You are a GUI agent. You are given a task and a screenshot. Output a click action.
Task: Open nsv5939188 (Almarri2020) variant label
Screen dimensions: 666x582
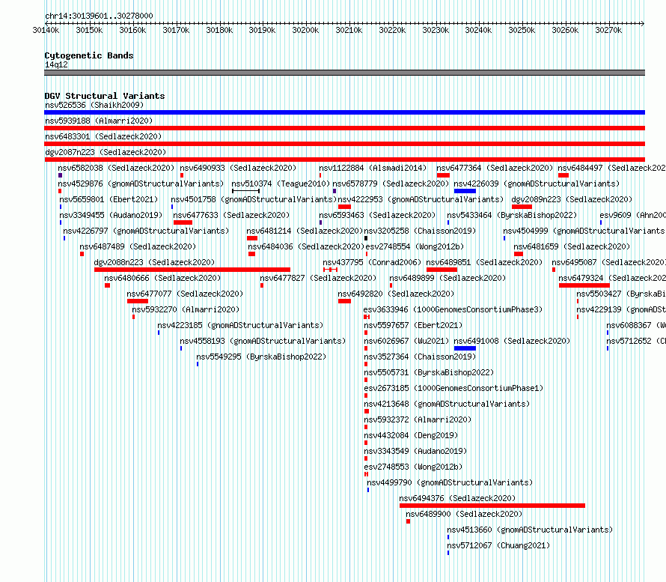99,121
